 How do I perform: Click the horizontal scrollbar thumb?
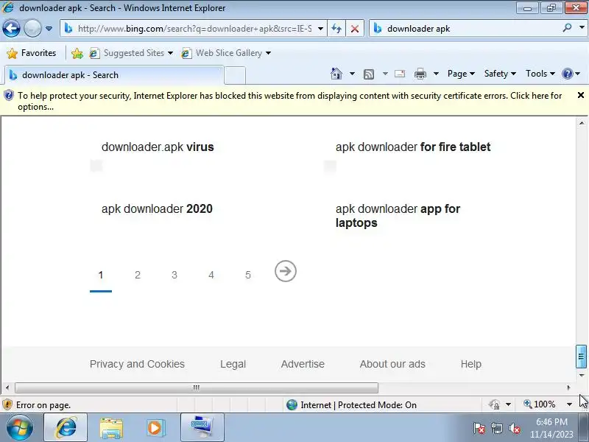196,387
